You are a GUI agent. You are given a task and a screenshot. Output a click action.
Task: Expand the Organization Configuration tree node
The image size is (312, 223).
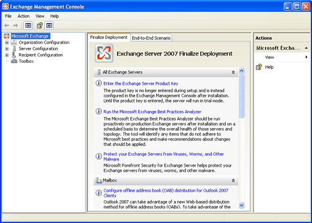tap(7, 42)
